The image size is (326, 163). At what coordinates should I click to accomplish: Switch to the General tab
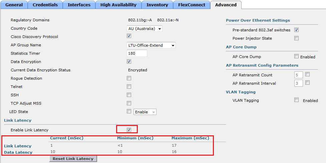(x=14, y=5)
